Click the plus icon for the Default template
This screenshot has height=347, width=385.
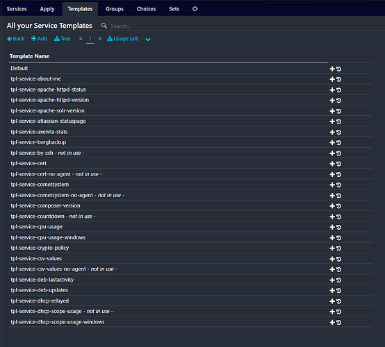332,69
